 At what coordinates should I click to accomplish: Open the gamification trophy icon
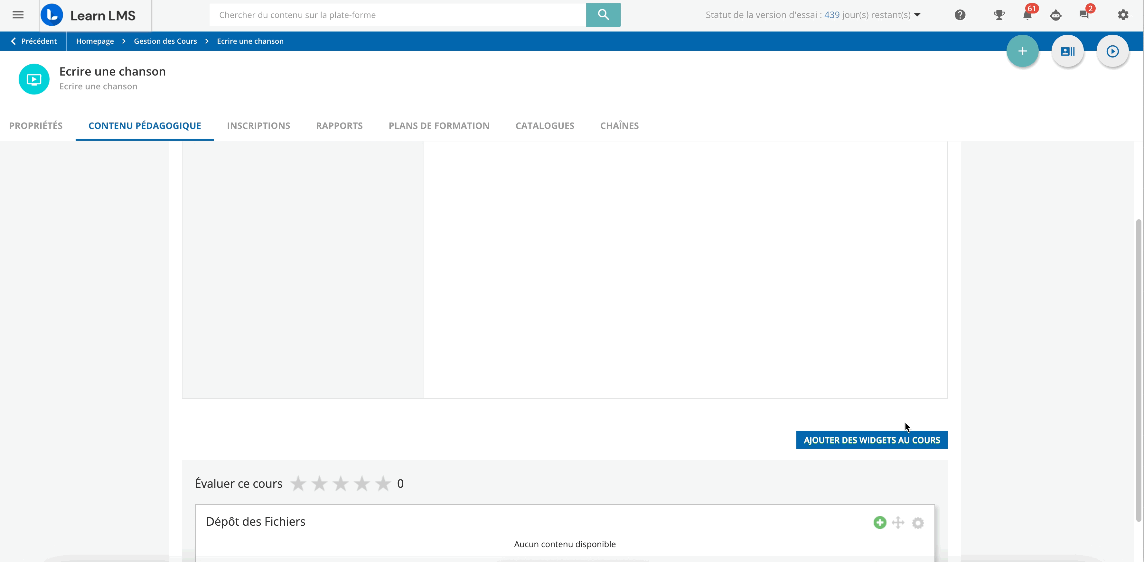tap(999, 15)
